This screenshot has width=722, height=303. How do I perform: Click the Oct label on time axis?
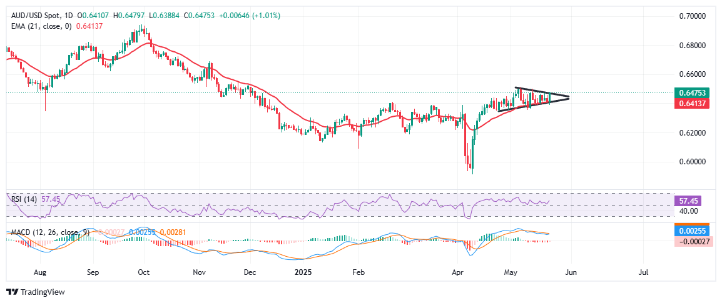coord(143,272)
